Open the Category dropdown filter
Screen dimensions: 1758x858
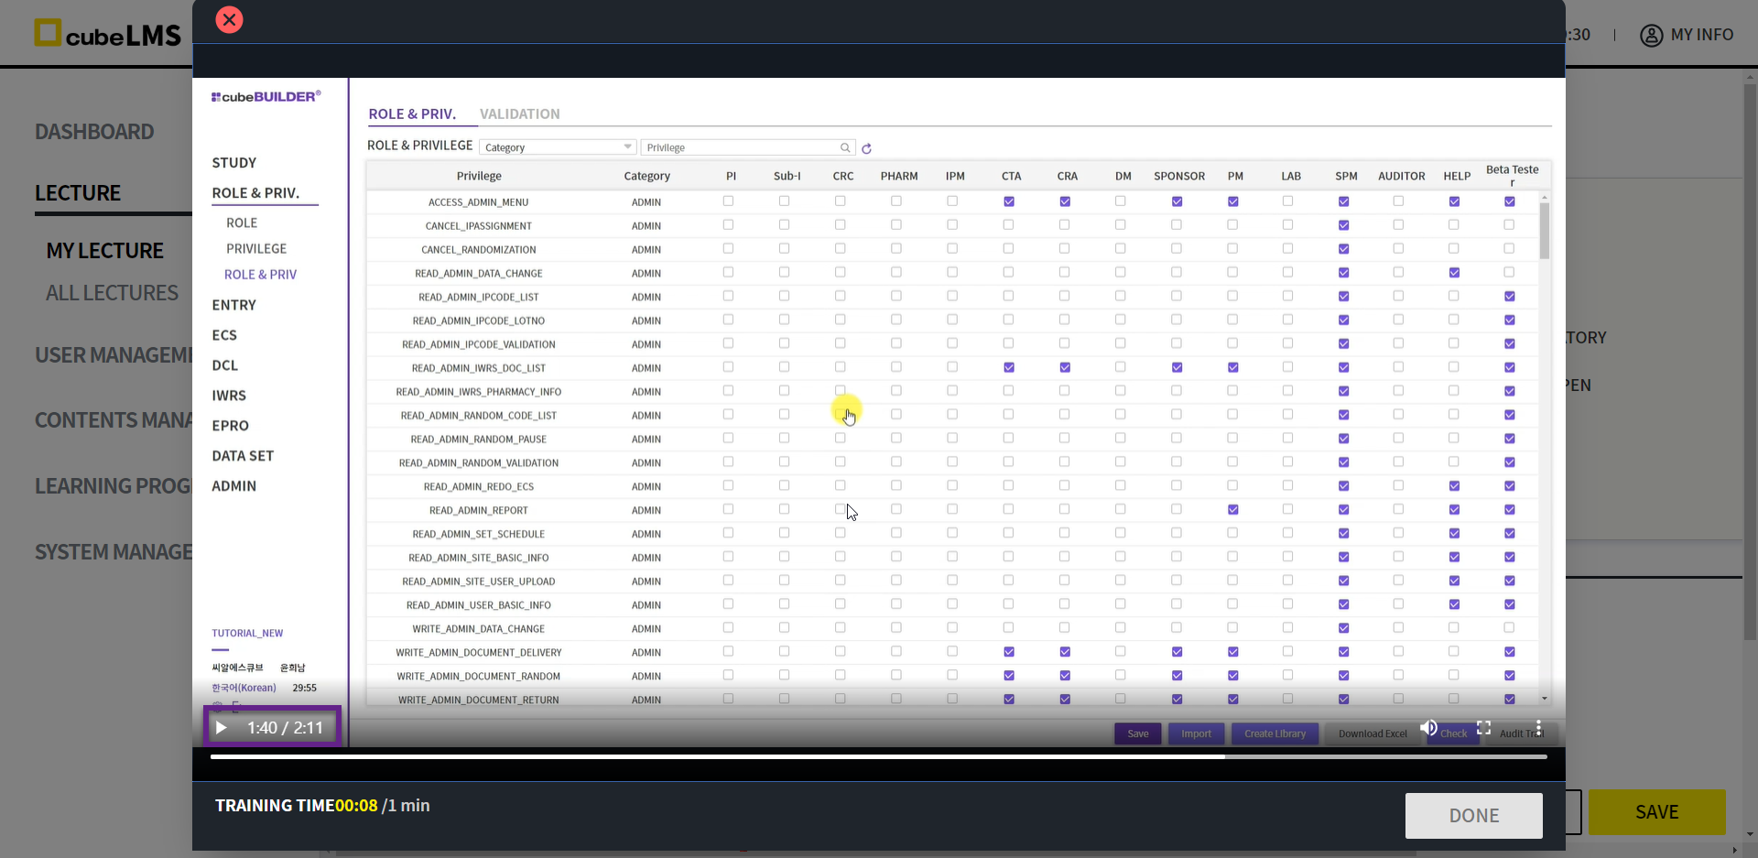[558, 147]
